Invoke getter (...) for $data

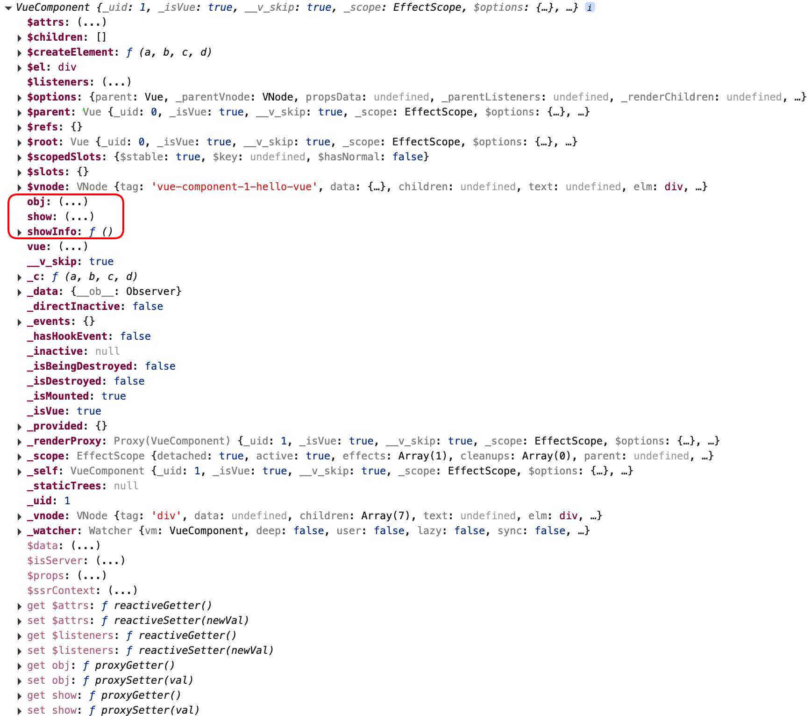click(86, 545)
